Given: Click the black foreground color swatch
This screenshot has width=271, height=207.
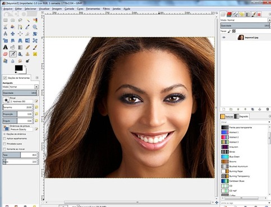Looking at the screenshot, I should [19, 68].
